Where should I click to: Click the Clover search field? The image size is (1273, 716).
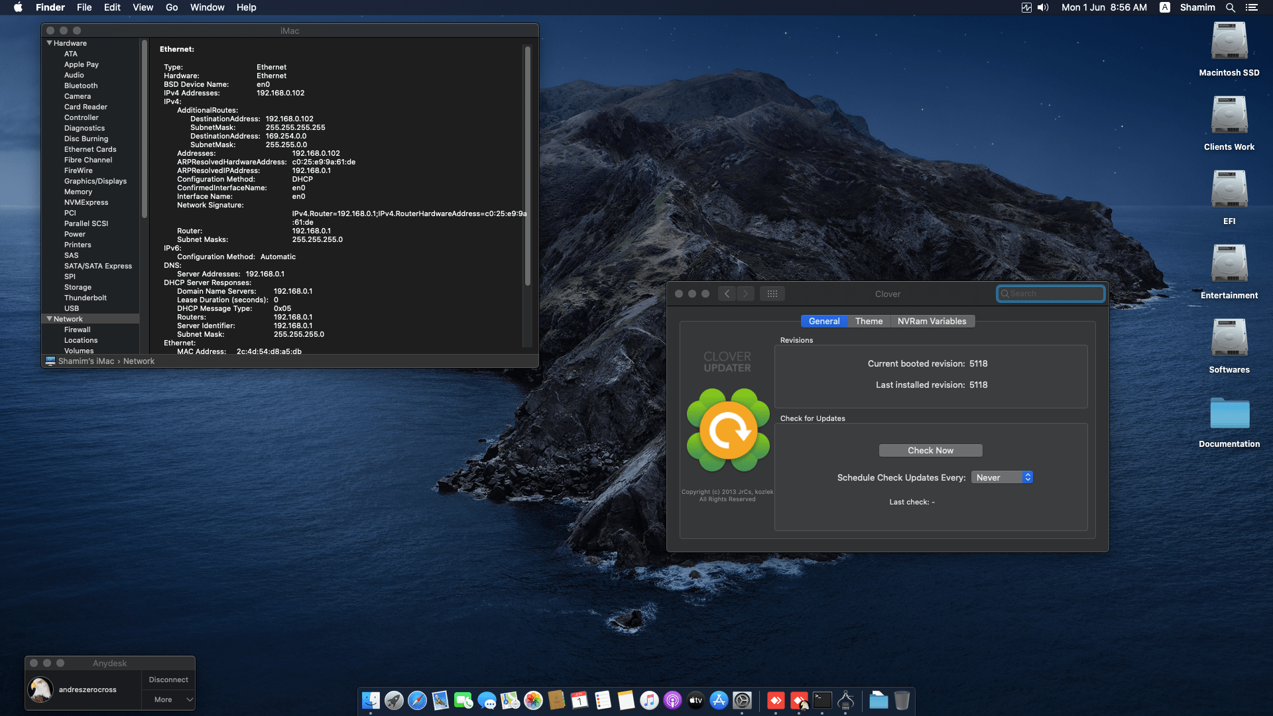[1051, 294]
